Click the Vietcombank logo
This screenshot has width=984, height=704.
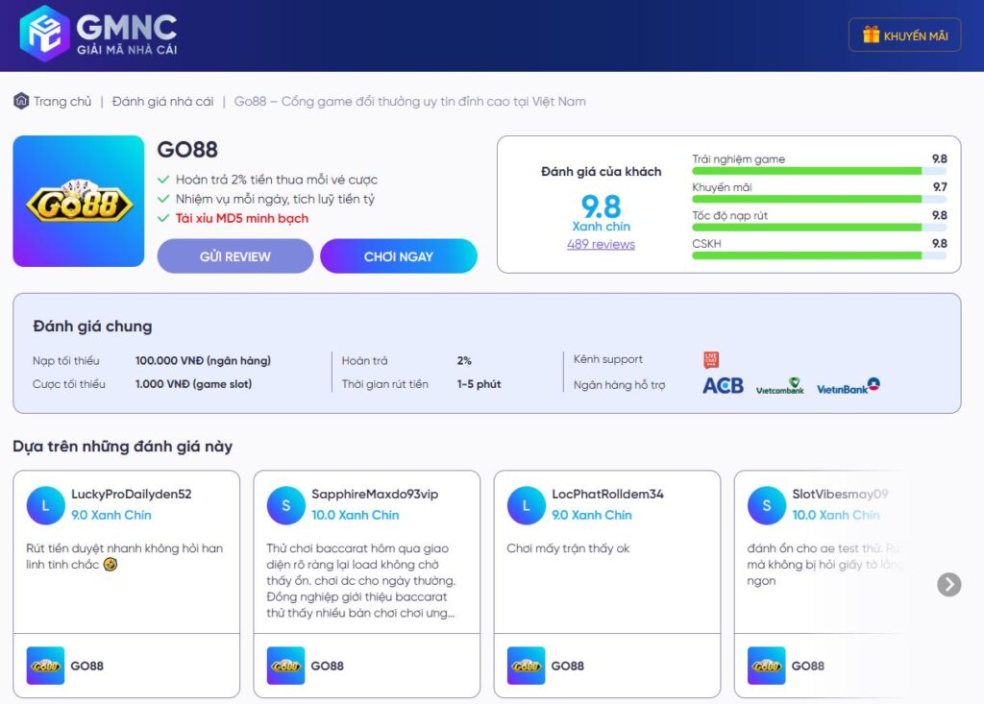click(x=779, y=386)
